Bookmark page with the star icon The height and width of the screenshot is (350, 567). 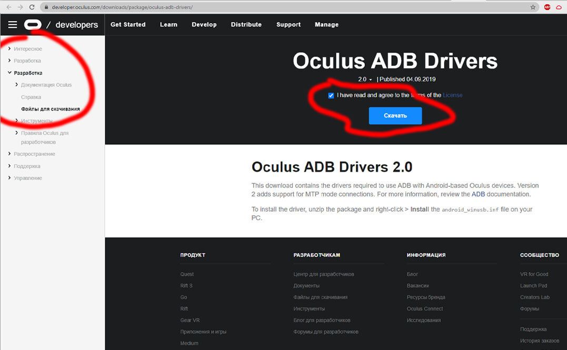click(533, 7)
